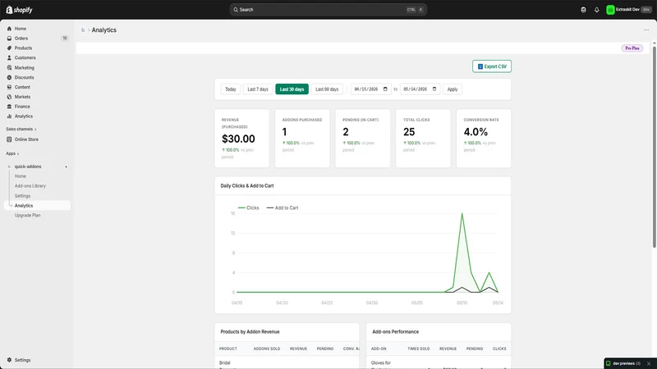Close the dev previews bar

tap(649, 363)
